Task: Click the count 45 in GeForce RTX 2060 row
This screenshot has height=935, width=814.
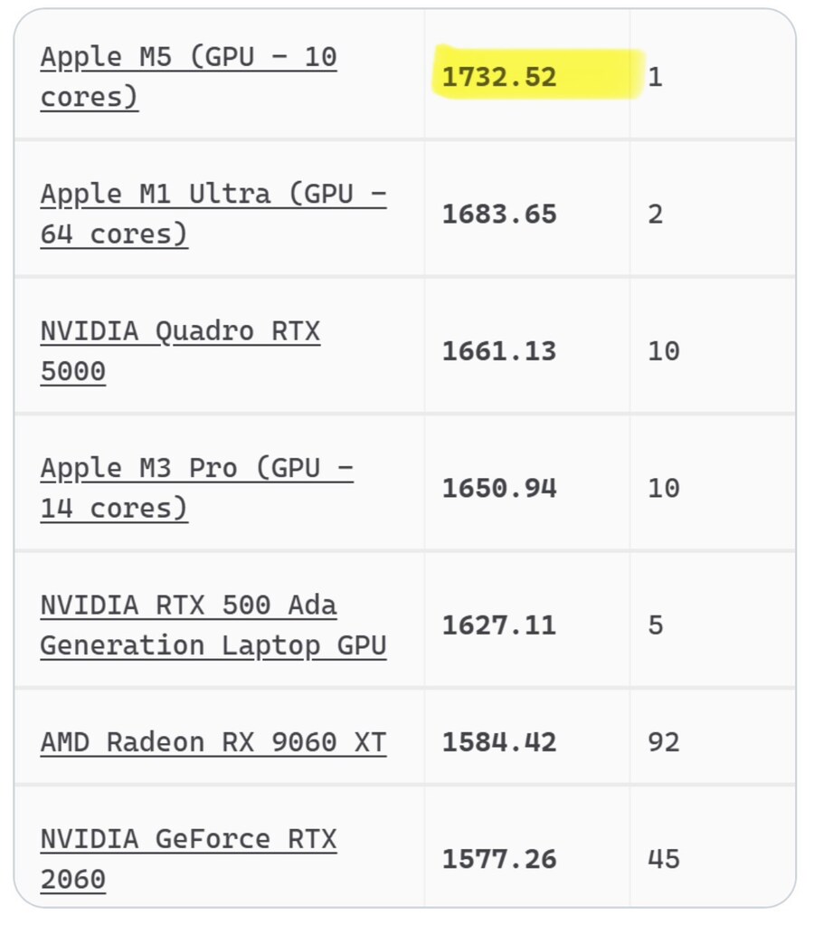Action: (663, 859)
